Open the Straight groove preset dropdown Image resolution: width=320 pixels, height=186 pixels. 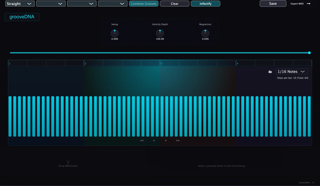(19, 4)
